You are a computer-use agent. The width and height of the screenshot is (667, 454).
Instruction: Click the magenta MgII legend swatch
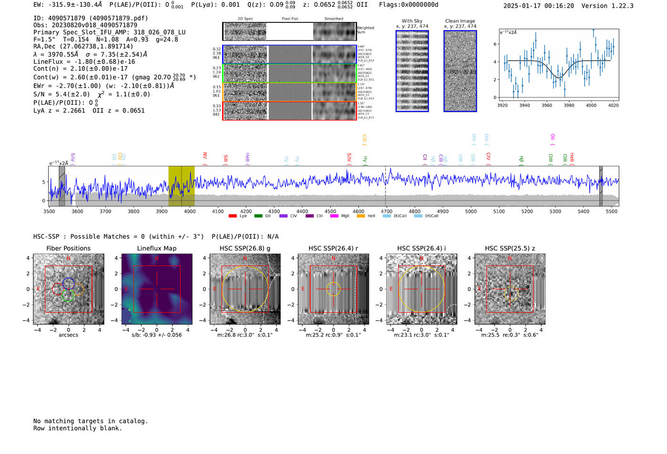334,216
